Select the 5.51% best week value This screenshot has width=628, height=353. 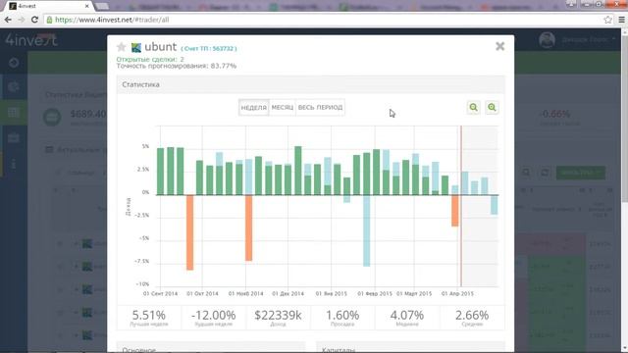pyautogui.click(x=148, y=316)
